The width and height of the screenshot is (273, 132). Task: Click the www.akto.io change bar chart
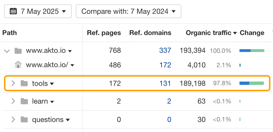click(252, 51)
